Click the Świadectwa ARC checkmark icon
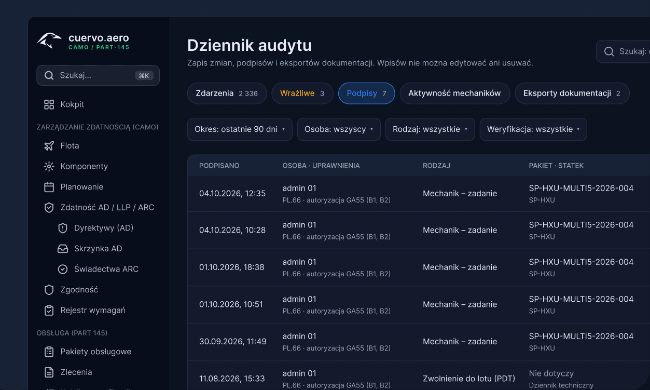Viewport: 650px width, 390px height. 63,269
